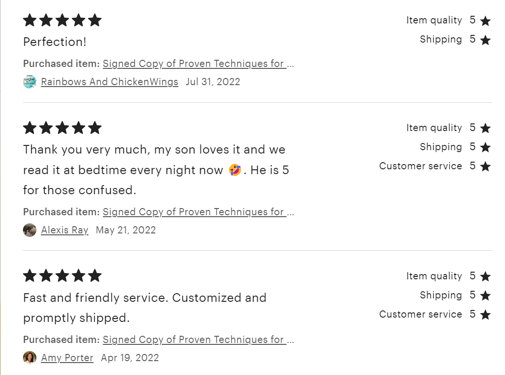Viewport: 505px width, 375px height.
Task: Click Customer service star in Alexis Ray's review
Action: point(485,166)
